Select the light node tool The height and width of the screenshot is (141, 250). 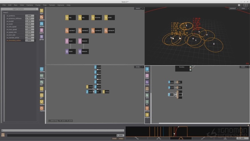click(x=42, y=11)
